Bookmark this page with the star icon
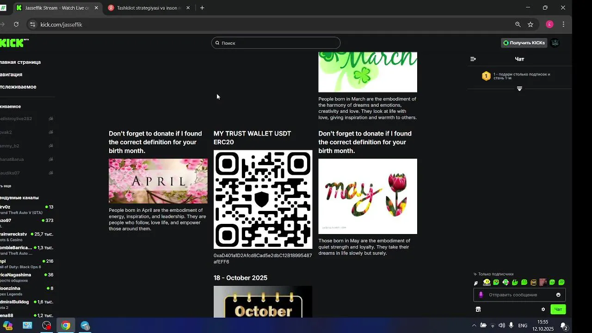Viewport: 592px width, 333px height. click(x=530, y=25)
